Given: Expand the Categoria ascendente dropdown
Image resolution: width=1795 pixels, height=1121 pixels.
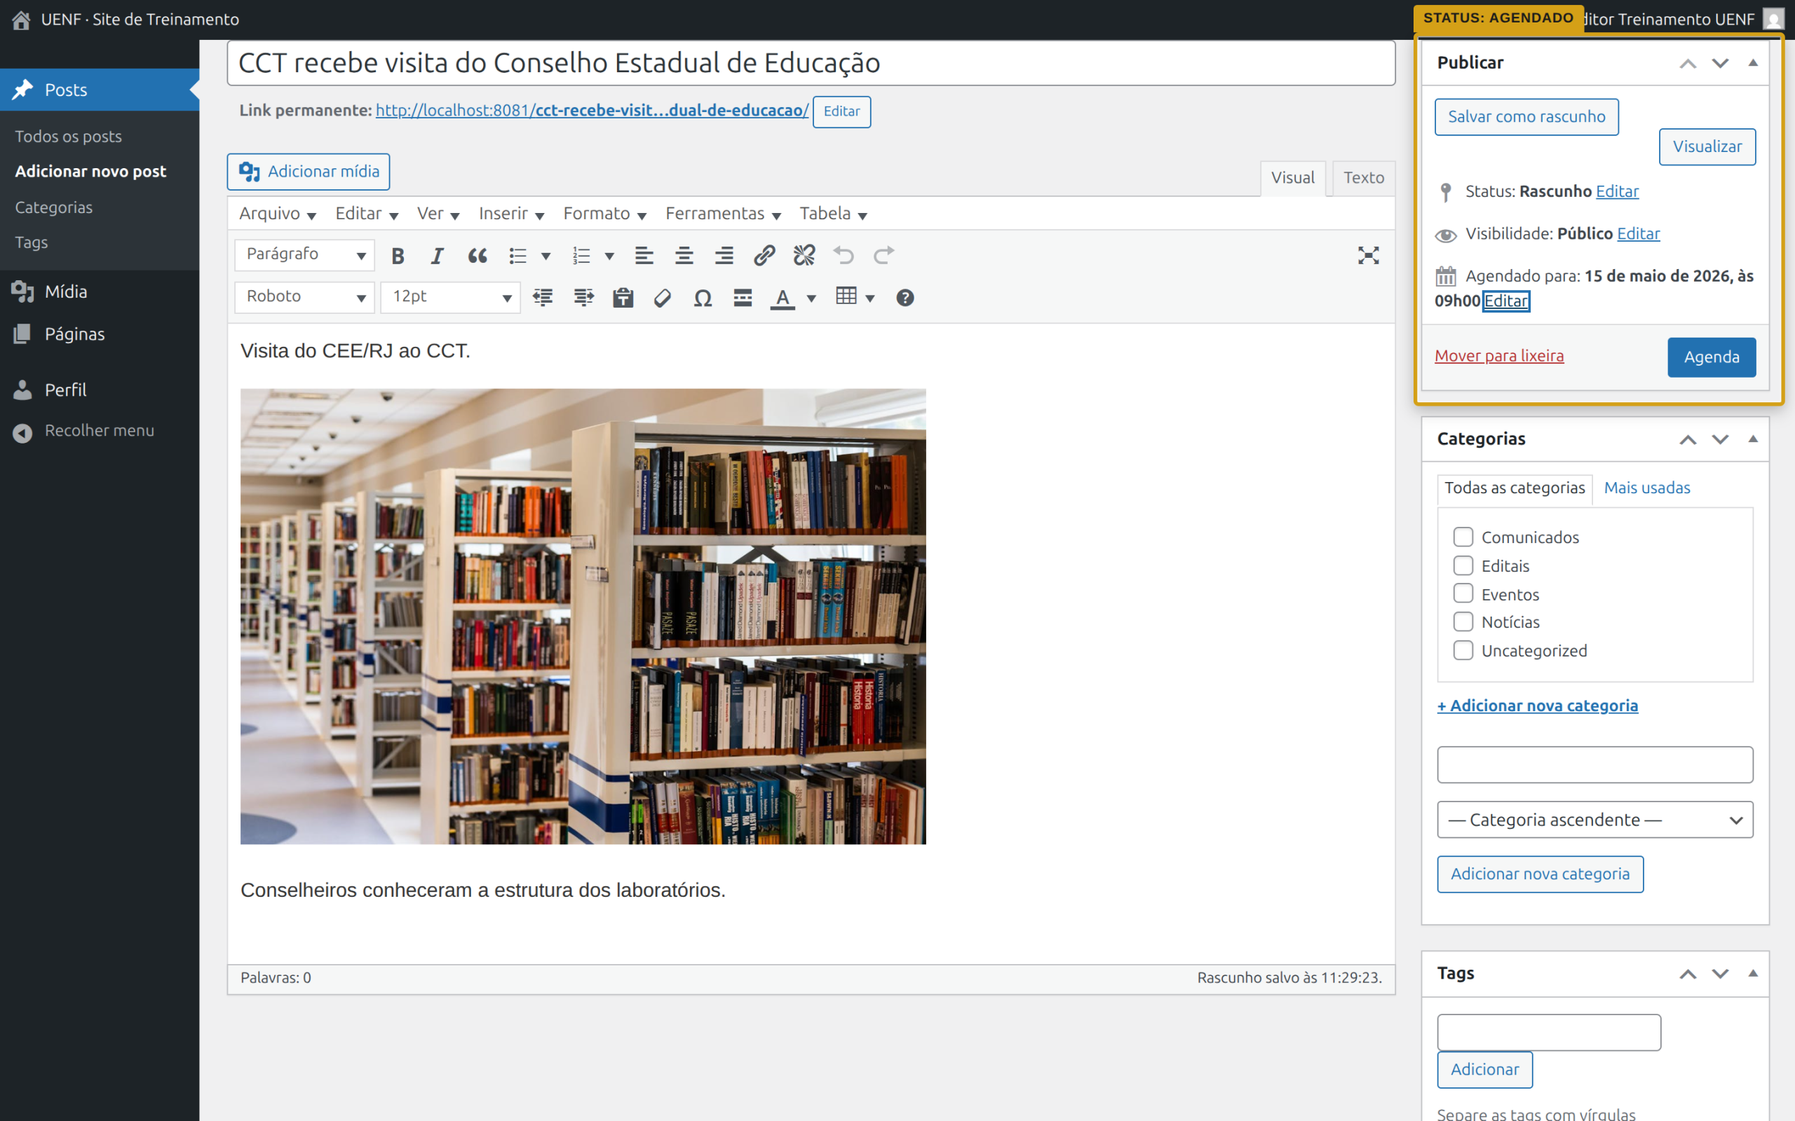Looking at the screenshot, I should (x=1594, y=819).
